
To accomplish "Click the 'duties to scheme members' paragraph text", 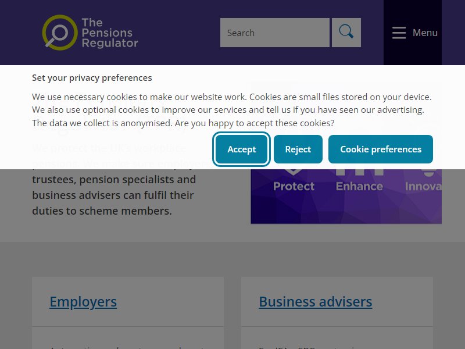I will coord(102,211).
